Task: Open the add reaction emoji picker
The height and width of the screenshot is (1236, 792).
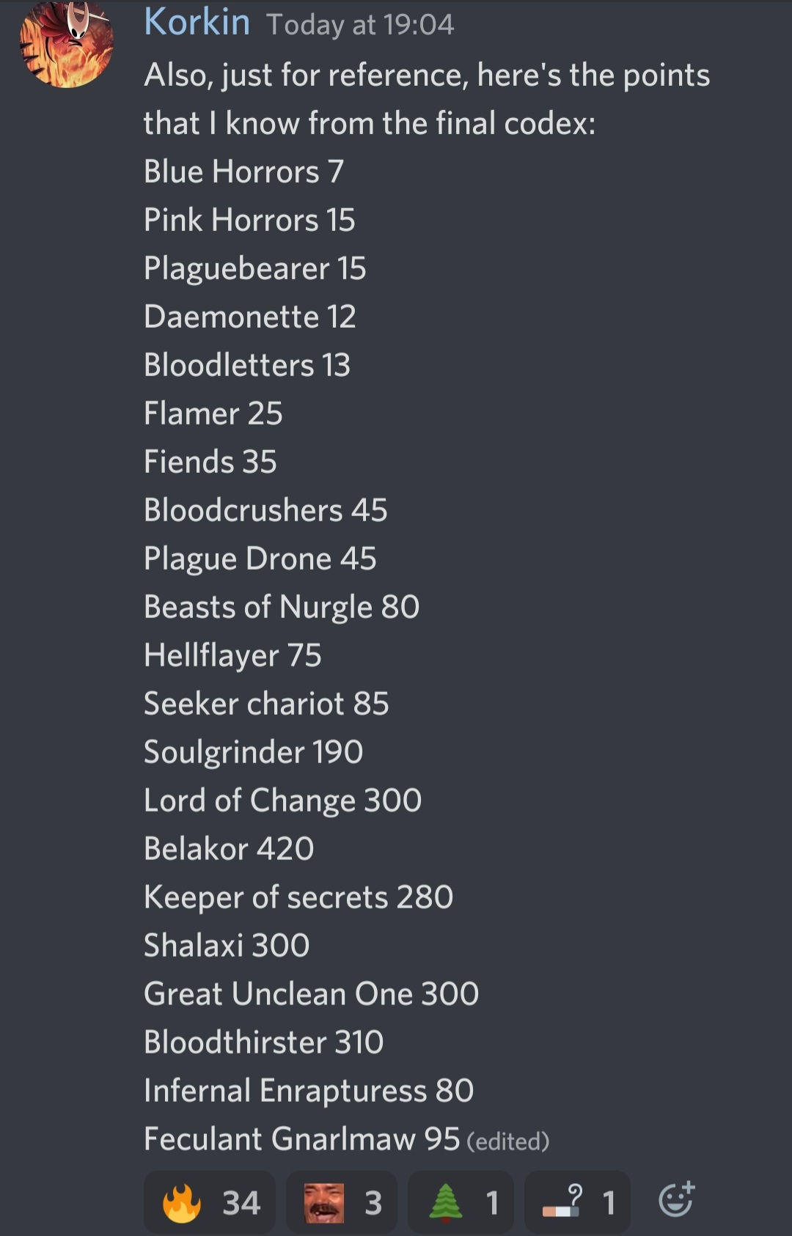Action: coord(675,1200)
